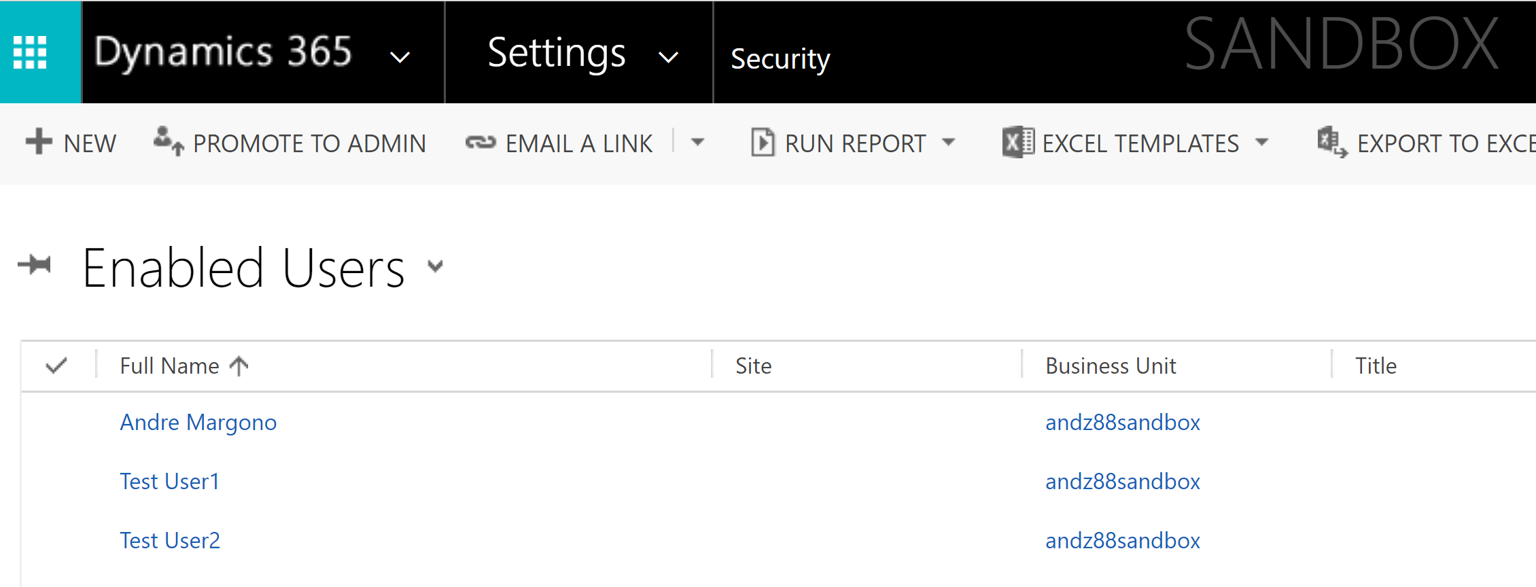Click the Export to Excel icon
Viewport: 1536px width, 587px height.
pos(1331,143)
